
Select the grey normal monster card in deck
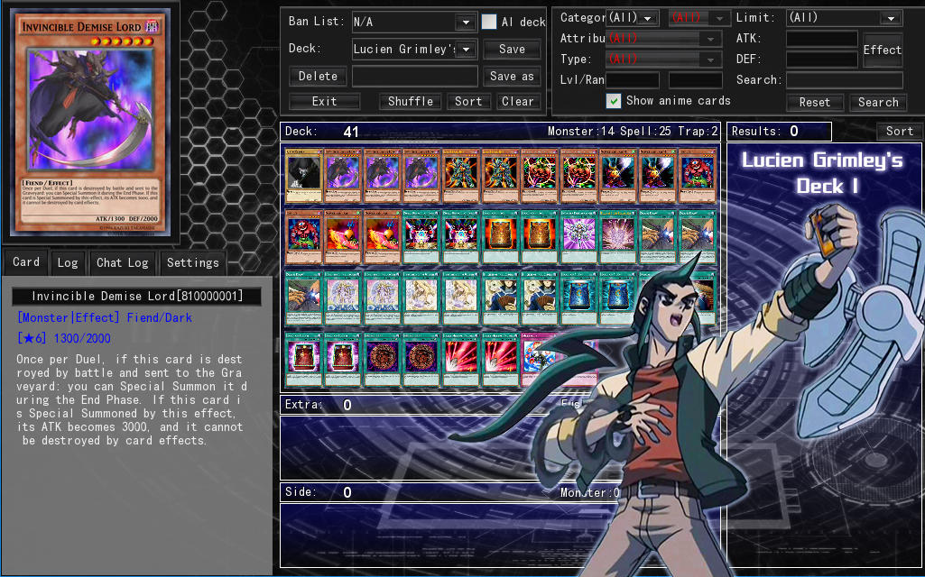pyautogui.click(x=304, y=175)
